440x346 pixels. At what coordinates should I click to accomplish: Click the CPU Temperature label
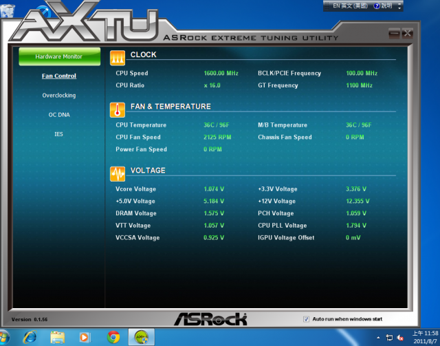[141, 125]
